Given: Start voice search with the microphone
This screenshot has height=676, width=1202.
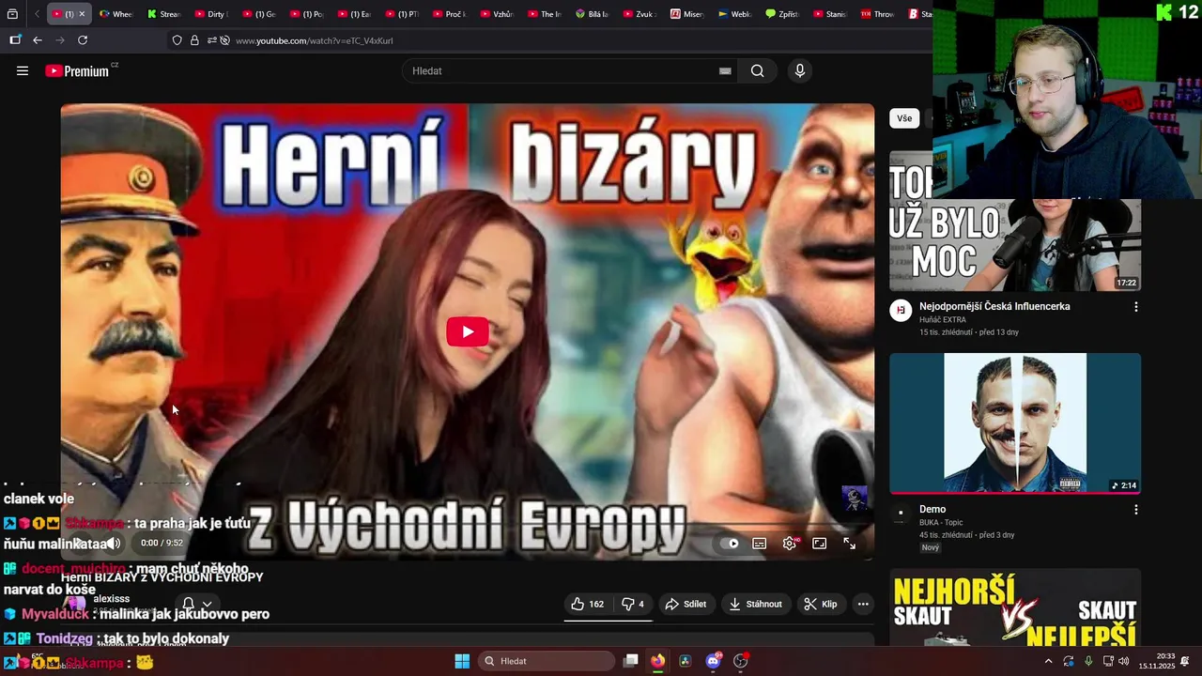Looking at the screenshot, I should coord(800,70).
